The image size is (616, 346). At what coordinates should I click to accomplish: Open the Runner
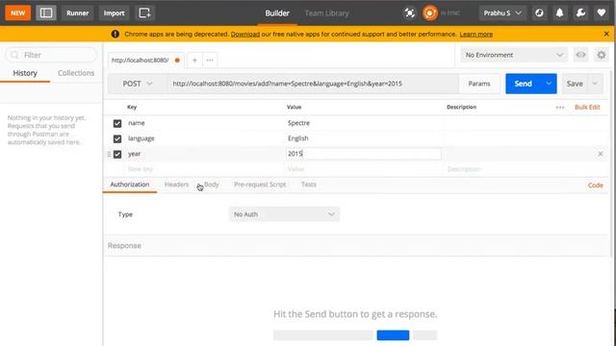77,12
